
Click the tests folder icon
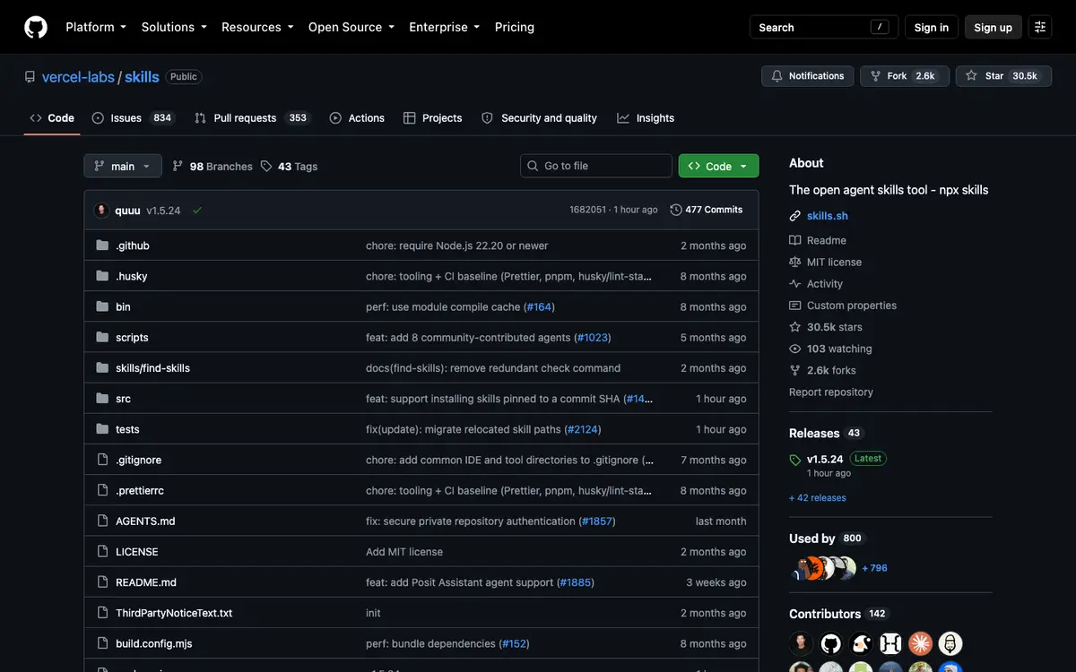[102, 429]
